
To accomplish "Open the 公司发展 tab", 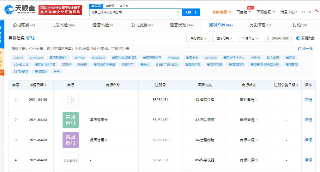I will 142,25.
